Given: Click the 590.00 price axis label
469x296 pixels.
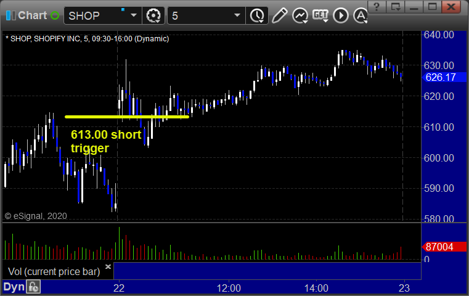Looking at the screenshot, I should [x=439, y=188].
